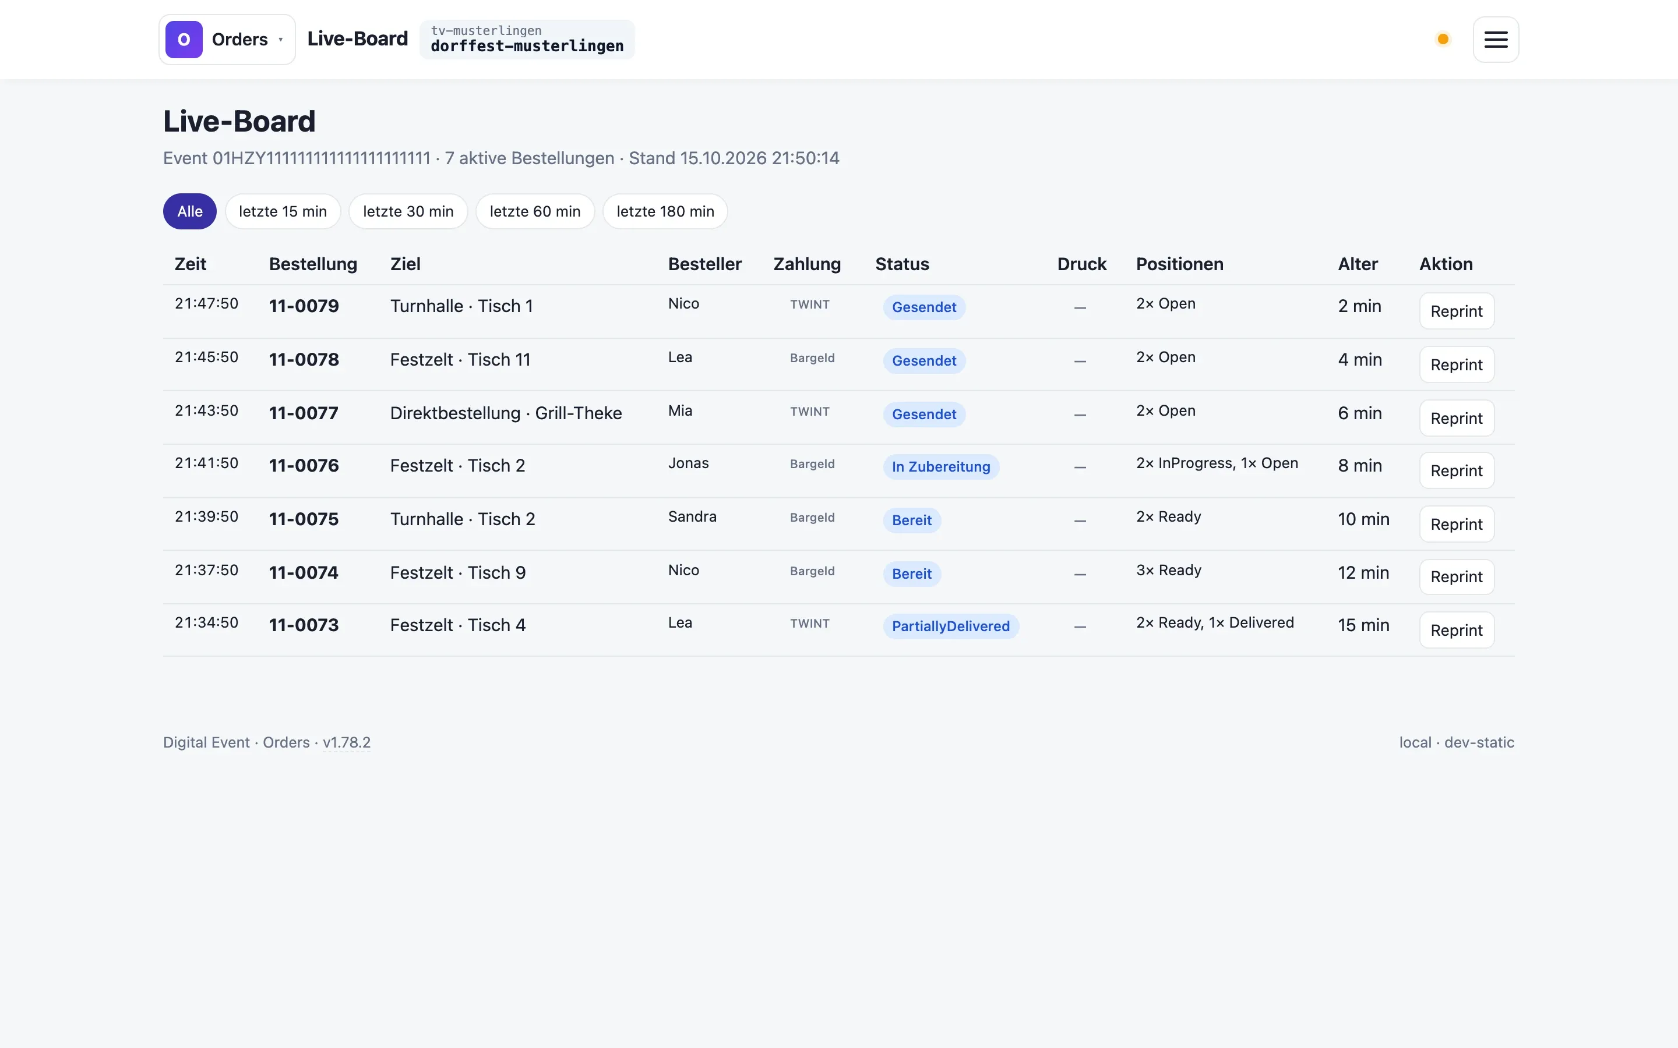This screenshot has height=1048, width=1678.
Task: Click Direktbestellung · Grill-Theke destination
Action: (506, 413)
